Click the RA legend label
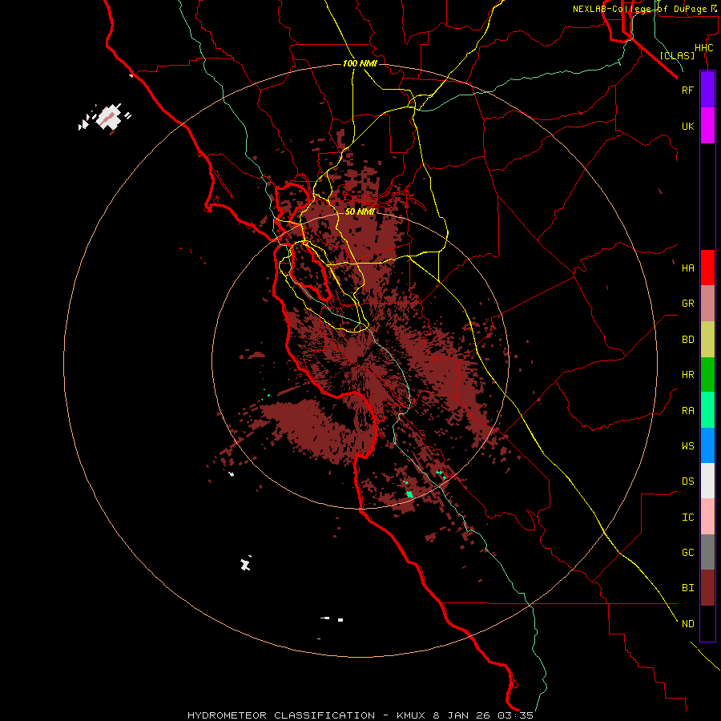Image resolution: width=721 pixels, height=721 pixels. [x=687, y=411]
